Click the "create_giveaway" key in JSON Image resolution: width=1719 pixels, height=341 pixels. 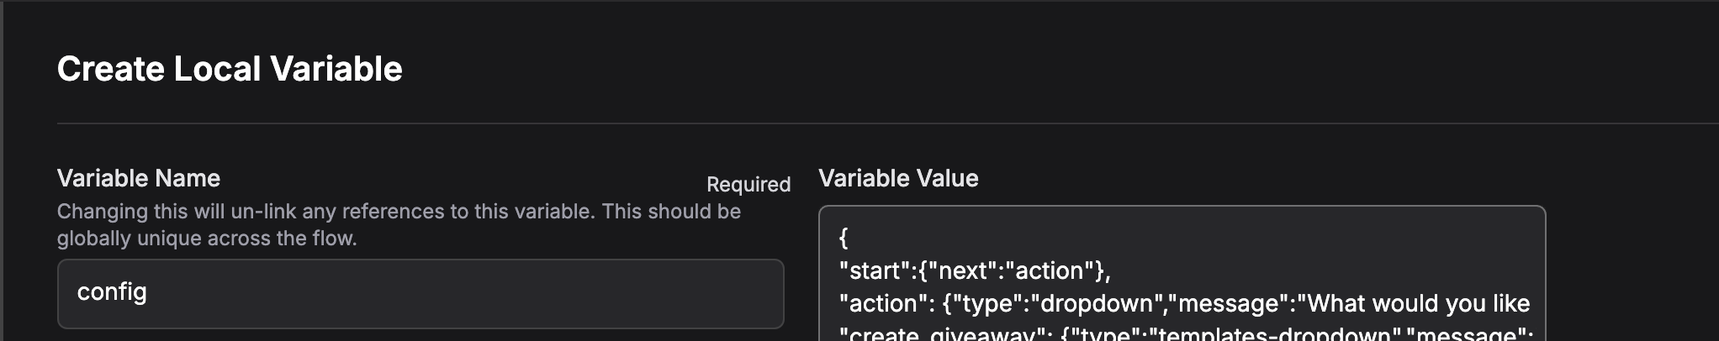tap(941, 334)
